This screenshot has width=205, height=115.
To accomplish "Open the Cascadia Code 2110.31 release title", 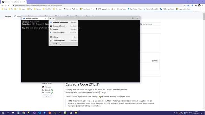I will pyautogui.click(x=83, y=84).
